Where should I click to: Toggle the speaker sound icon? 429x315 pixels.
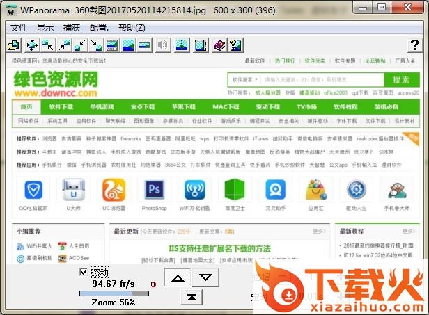point(162,45)
